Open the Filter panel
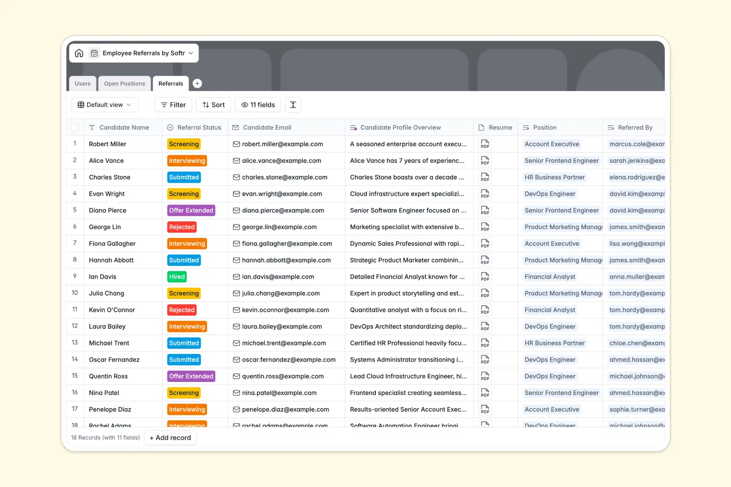The width and height of the screenshot is (731, 487). tap(173, 105)
